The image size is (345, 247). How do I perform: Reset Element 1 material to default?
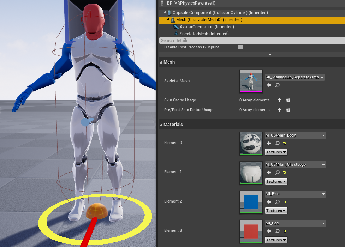coord(285,173)
